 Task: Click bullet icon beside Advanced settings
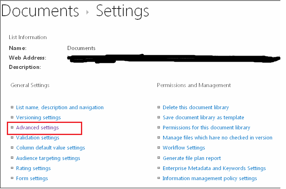point(12,127)
